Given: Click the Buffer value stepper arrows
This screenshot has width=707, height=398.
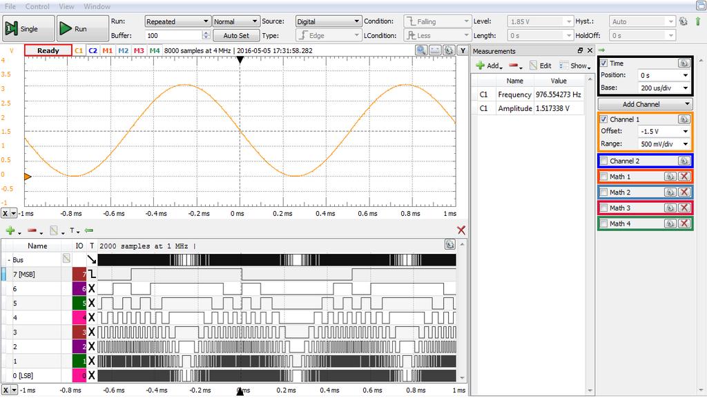Looking at the screenshot, I should [206, 36].
